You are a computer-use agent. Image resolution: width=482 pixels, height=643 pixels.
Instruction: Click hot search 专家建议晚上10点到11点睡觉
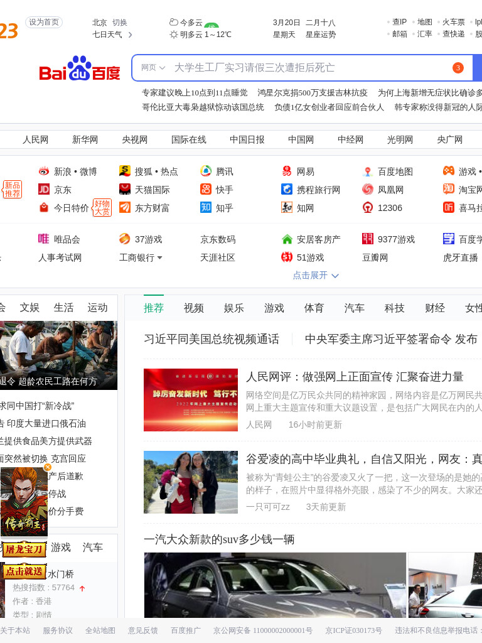click(195, 93)
